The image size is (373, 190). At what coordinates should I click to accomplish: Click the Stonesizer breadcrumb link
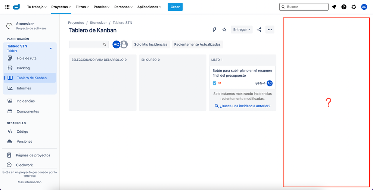(98, 23)
